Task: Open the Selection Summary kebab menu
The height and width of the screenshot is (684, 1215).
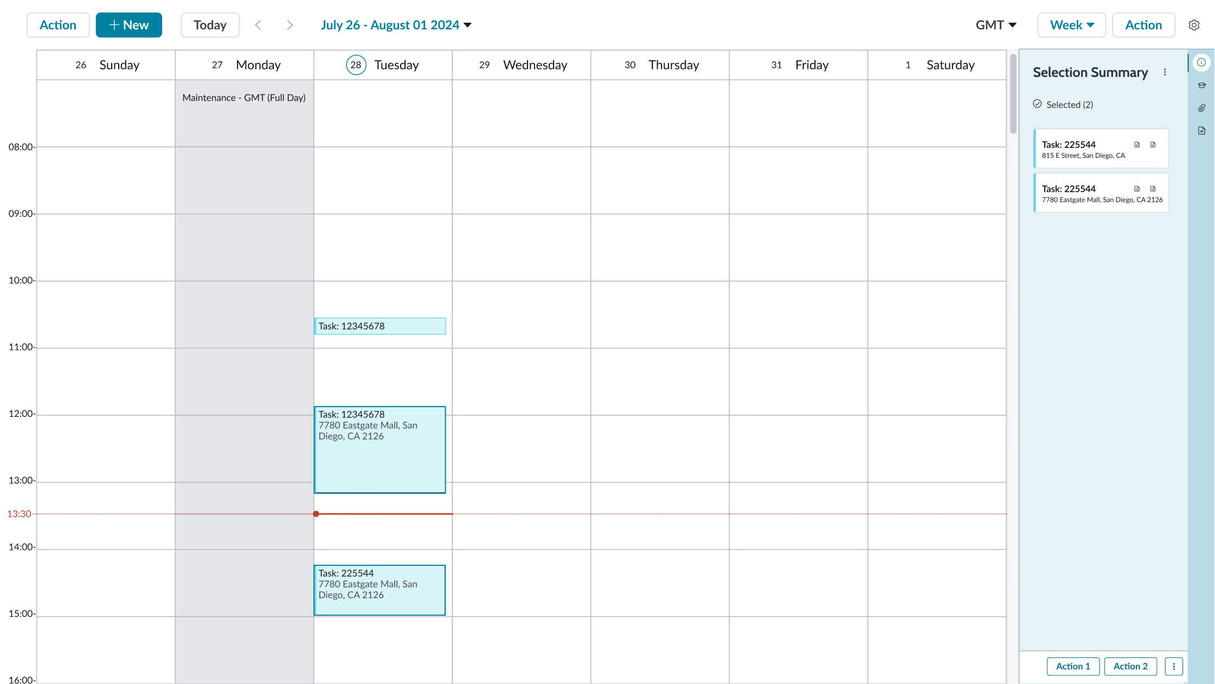Action: click(1165, 72)
